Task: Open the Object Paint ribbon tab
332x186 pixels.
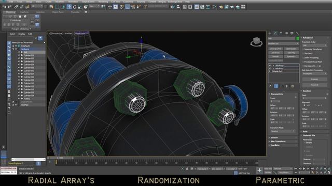Action: coord(58,12)
